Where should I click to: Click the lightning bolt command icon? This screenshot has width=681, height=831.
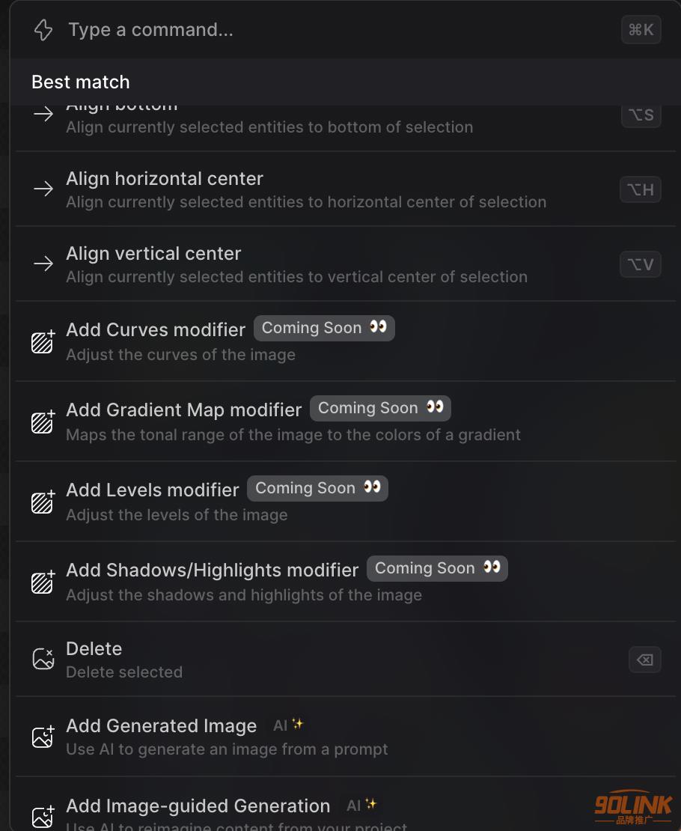(x=43, y=30)
